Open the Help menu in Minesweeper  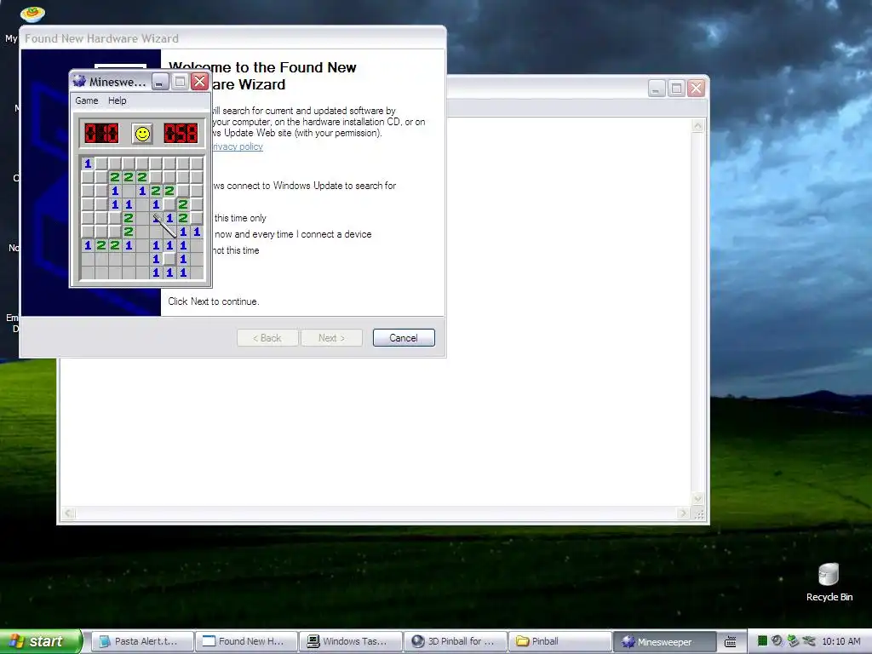coord(117,100)
